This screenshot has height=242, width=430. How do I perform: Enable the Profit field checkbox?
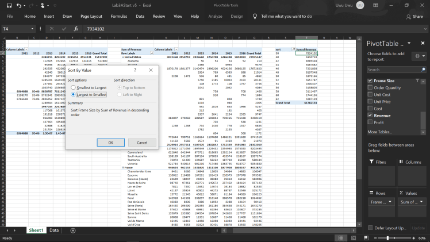tap(369, 122)
